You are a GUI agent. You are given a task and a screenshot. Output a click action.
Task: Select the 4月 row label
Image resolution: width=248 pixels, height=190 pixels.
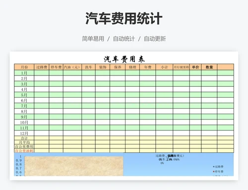[24, 89]
